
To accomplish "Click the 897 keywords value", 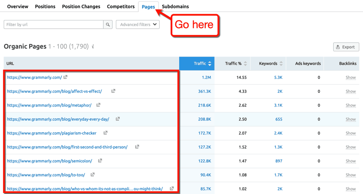I will coord(279,161).
